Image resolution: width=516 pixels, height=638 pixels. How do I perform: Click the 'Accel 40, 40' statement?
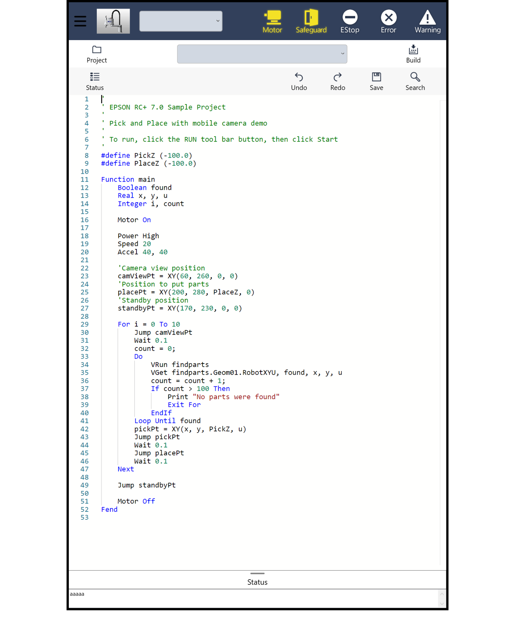142,252
